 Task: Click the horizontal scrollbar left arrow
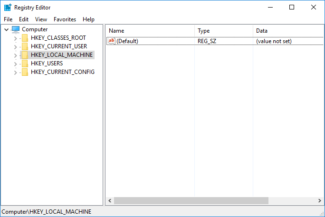point(110,201)
